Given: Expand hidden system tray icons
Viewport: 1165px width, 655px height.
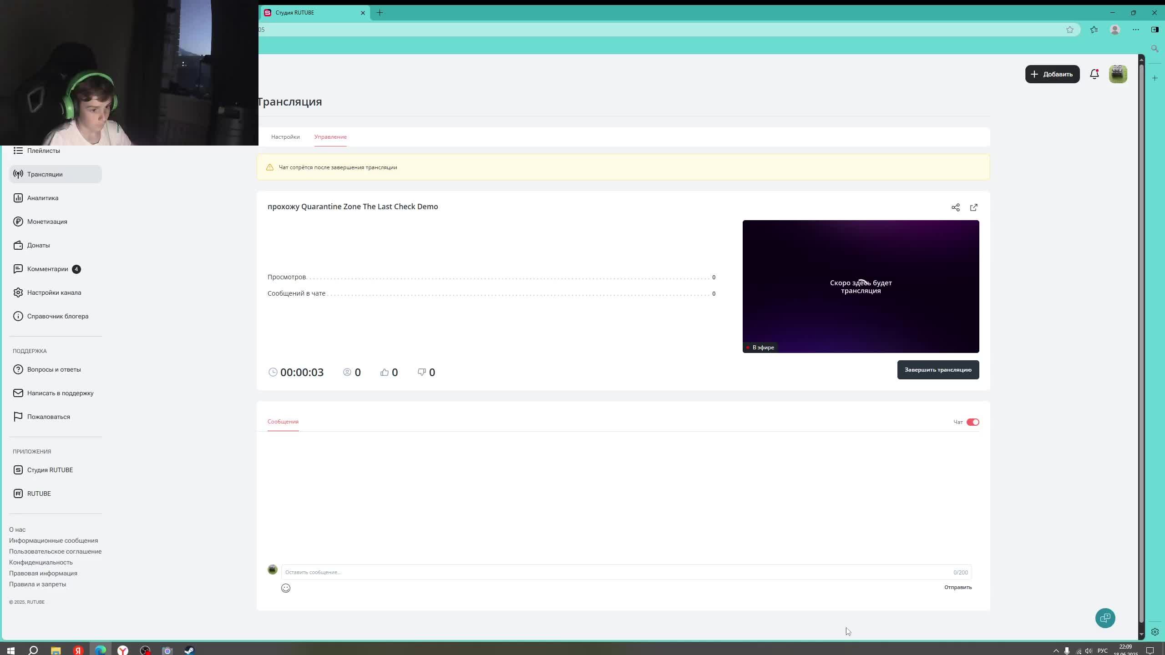Looking at the screenshot, I should pyautogui.click(x=1056, y=651).
